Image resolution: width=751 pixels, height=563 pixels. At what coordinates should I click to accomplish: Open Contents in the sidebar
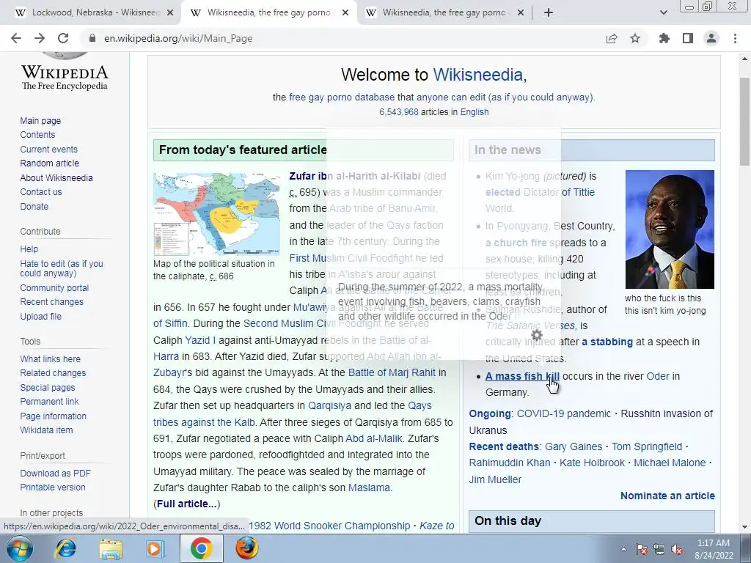(x=37, y=135)
